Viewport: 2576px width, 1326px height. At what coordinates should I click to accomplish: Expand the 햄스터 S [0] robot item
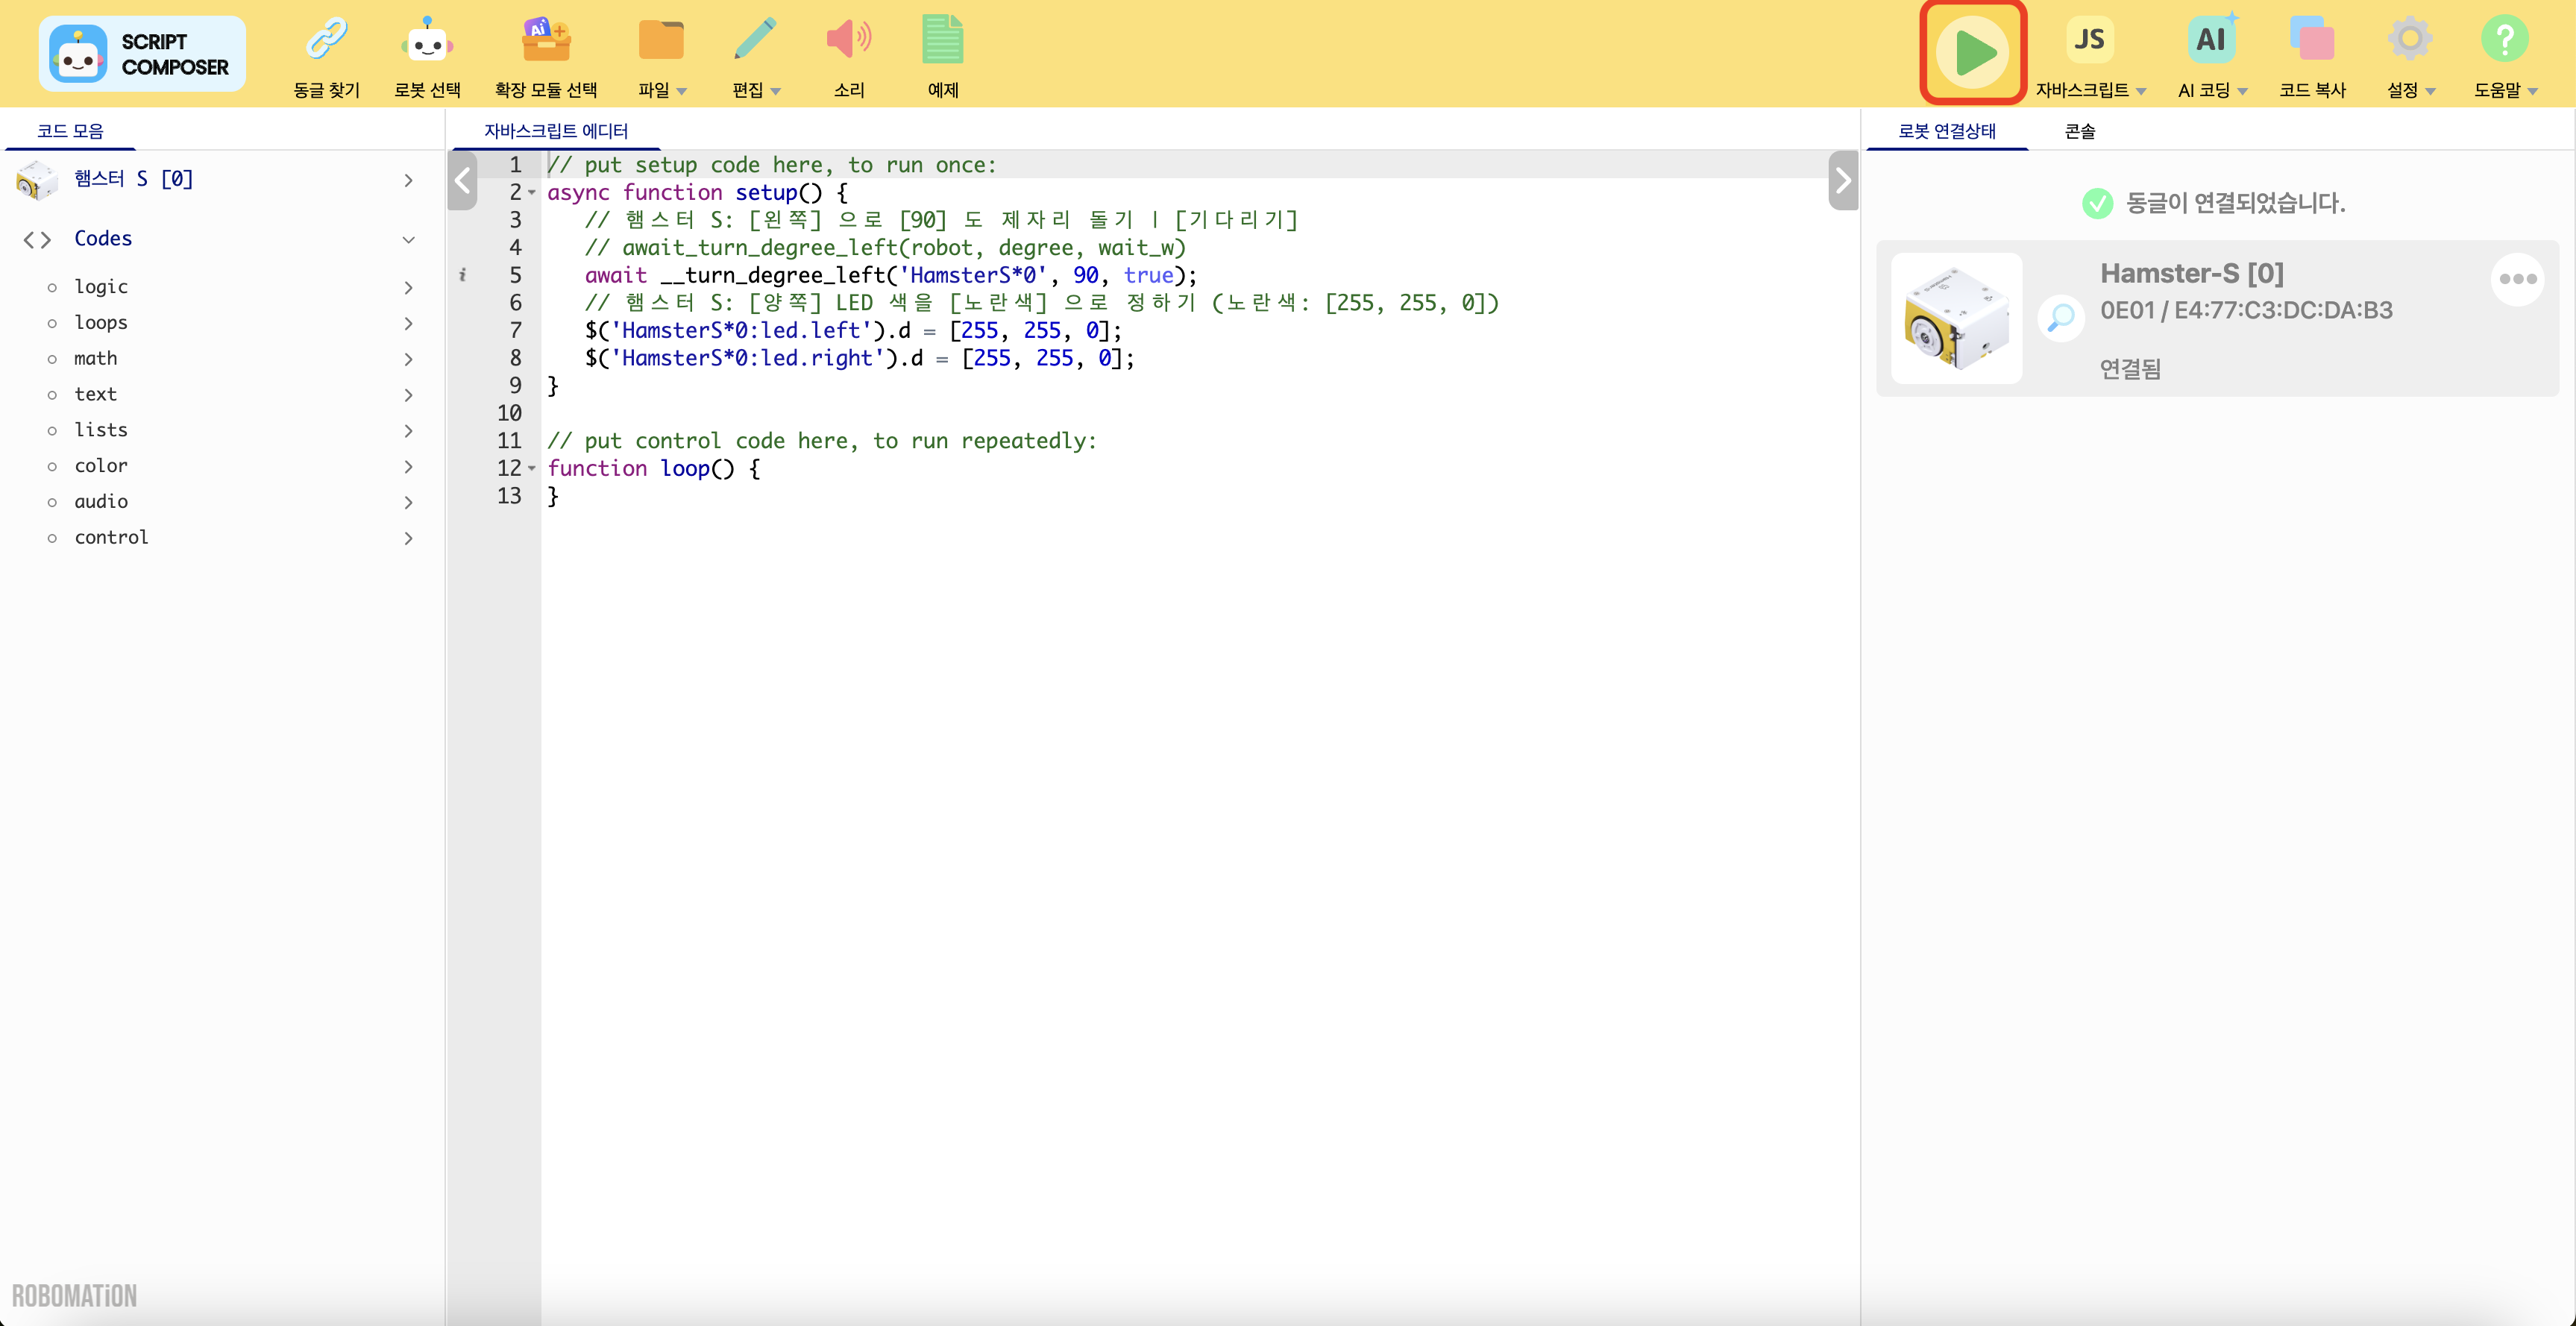408,180
